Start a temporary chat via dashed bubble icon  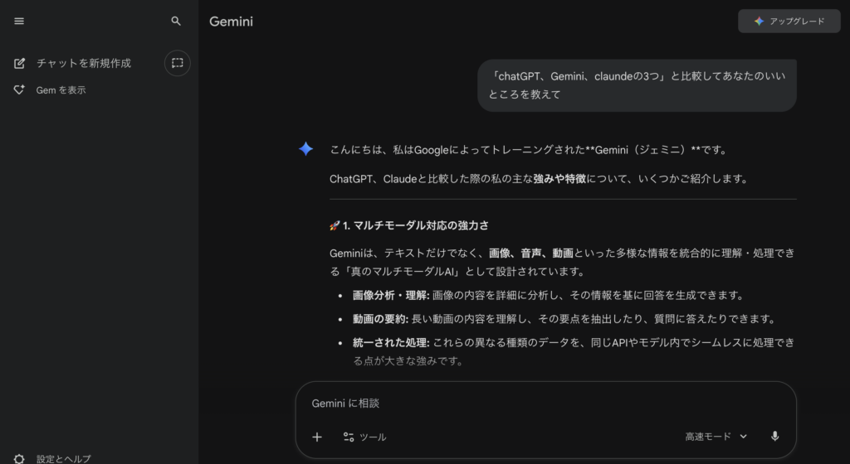tap(178, 63)
